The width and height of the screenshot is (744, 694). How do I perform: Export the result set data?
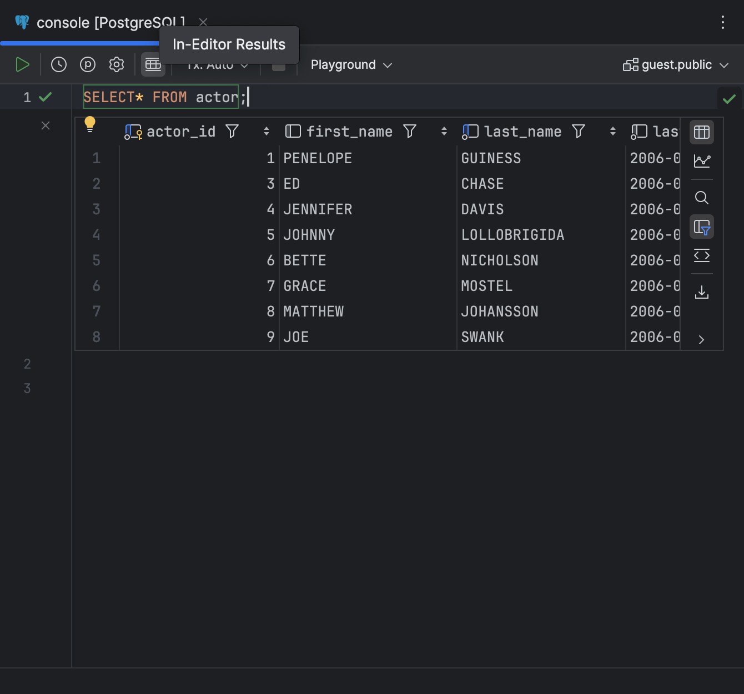point(702,292)
